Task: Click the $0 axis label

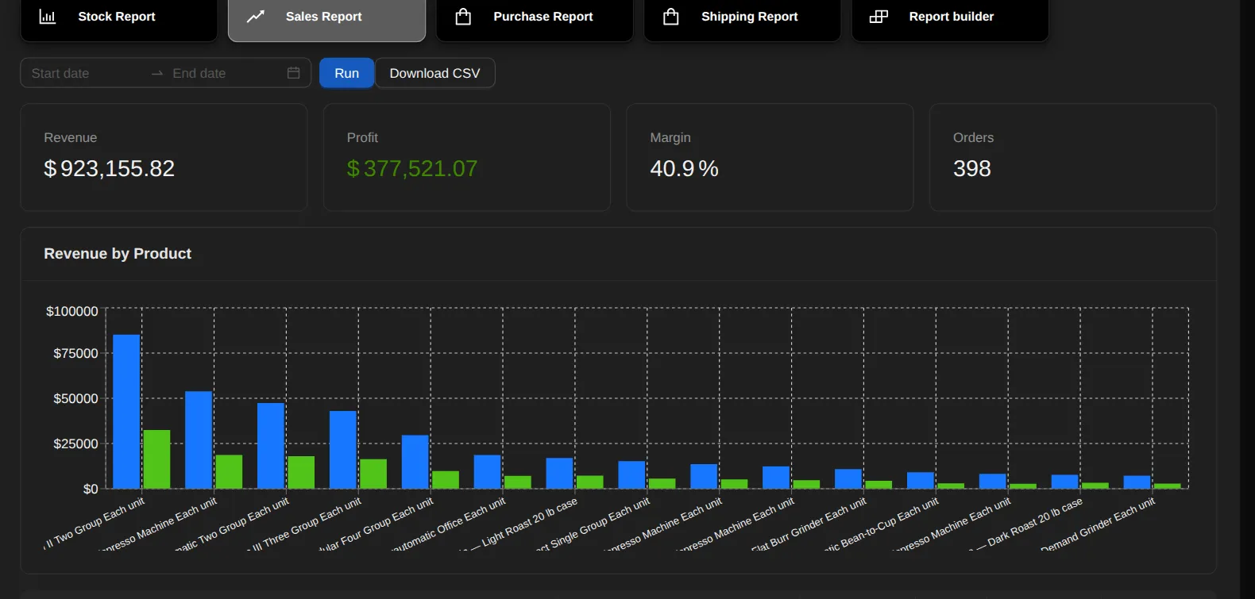Action: point(91,489)
